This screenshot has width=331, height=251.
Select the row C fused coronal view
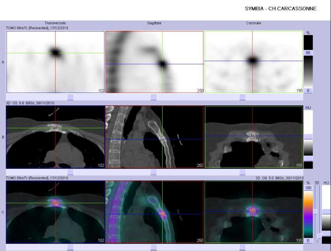point(254,212)
